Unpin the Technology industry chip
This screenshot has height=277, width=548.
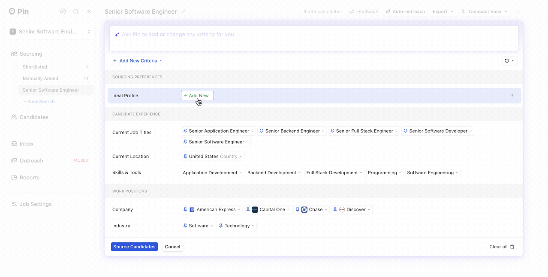point(221,226)
